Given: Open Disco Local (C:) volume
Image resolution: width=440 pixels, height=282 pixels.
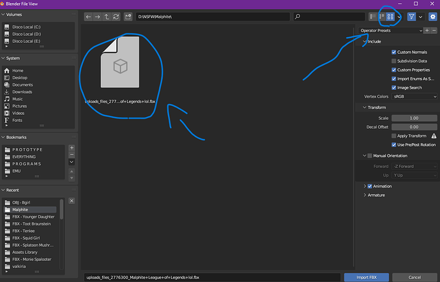Looking at the screenshot, I should coord(26,27).
